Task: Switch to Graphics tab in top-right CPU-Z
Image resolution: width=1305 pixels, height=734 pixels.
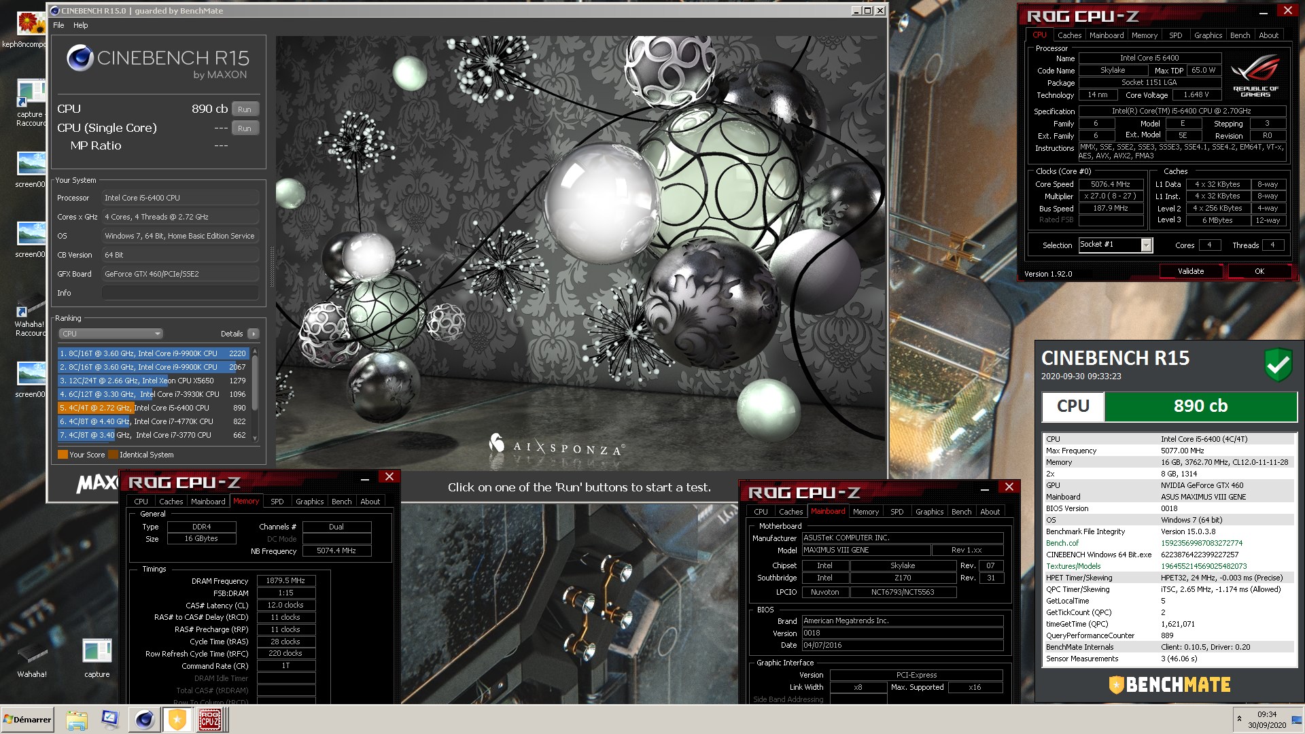Action: pos(1208,35)
